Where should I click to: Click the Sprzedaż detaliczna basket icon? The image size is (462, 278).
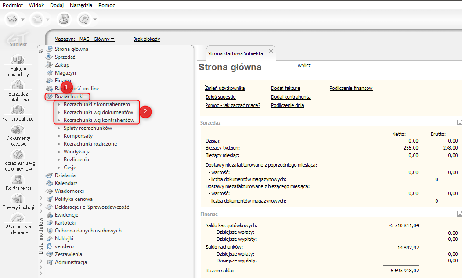tap(18, 85)
